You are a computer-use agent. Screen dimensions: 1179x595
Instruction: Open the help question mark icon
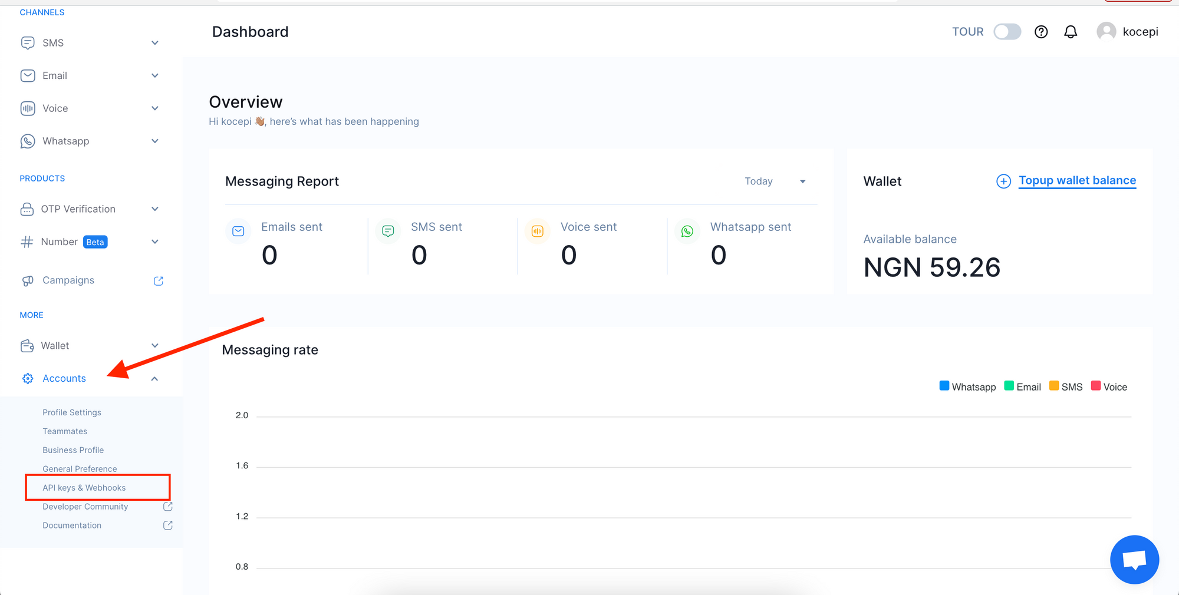click(1041, 31)
